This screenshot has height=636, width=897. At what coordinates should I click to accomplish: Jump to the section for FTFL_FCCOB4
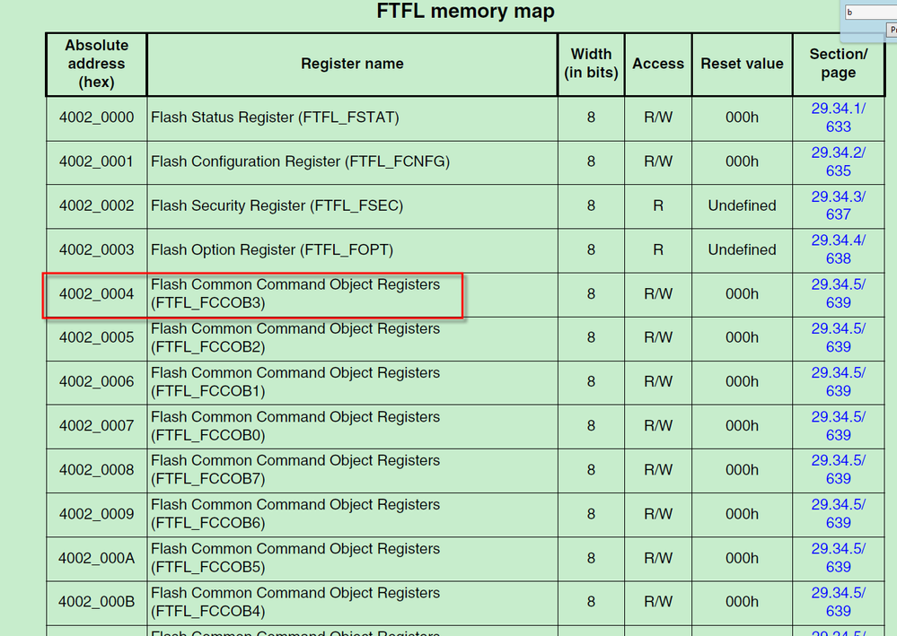[838, 601]
